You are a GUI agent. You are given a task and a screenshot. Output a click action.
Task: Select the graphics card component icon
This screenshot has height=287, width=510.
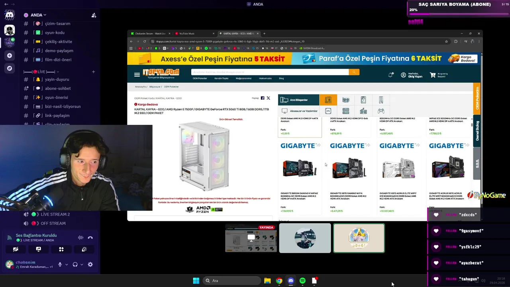coord(346,100)
